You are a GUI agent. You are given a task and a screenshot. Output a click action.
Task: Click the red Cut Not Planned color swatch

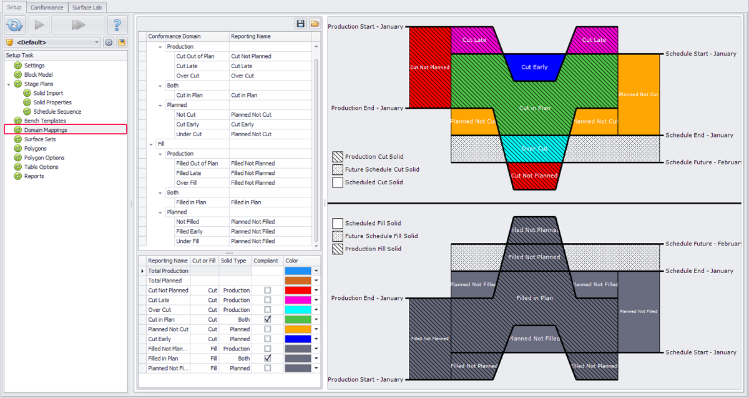pyautogui.click(x=297, y=291)
